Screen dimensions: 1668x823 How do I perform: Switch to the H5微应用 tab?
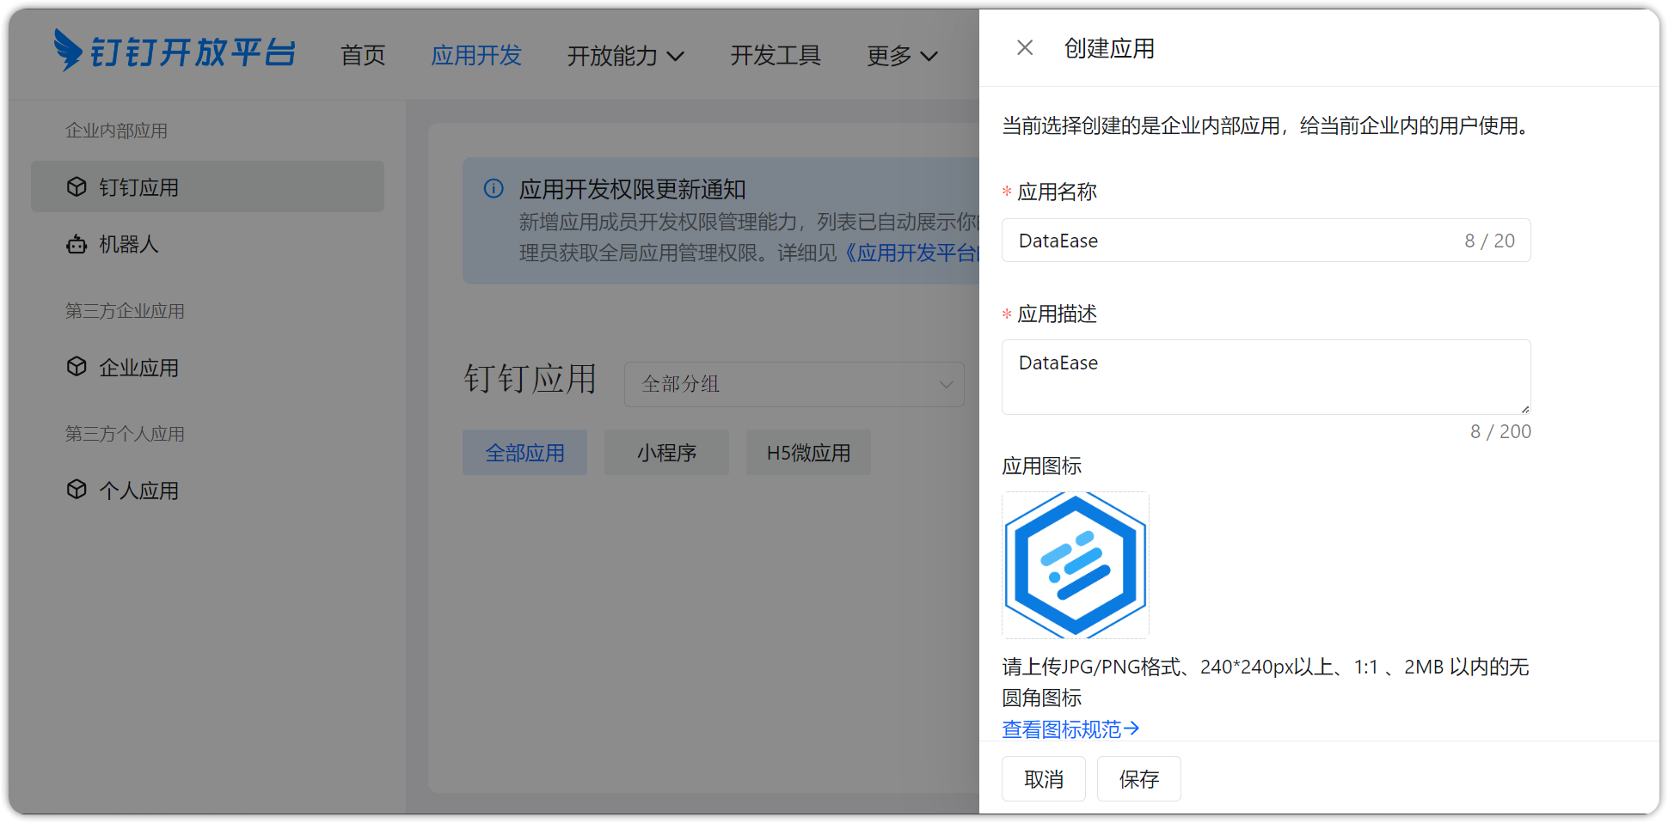coord(808,453)
